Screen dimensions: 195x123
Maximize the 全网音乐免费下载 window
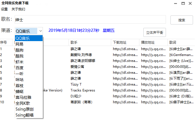click(183, 3)
